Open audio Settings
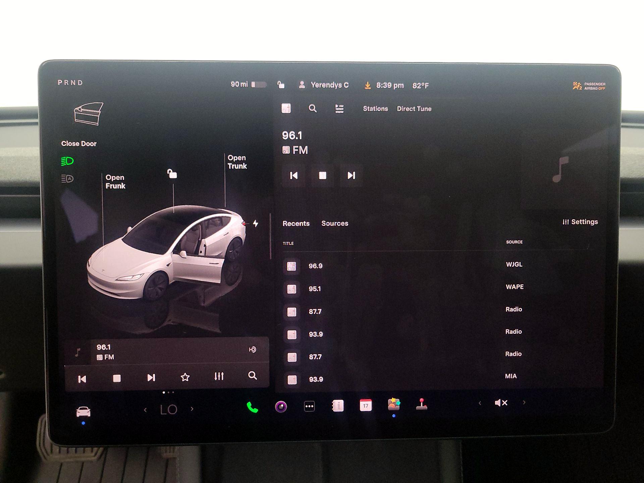This screenshot has height=483, width=644. [x=580, y=222]
